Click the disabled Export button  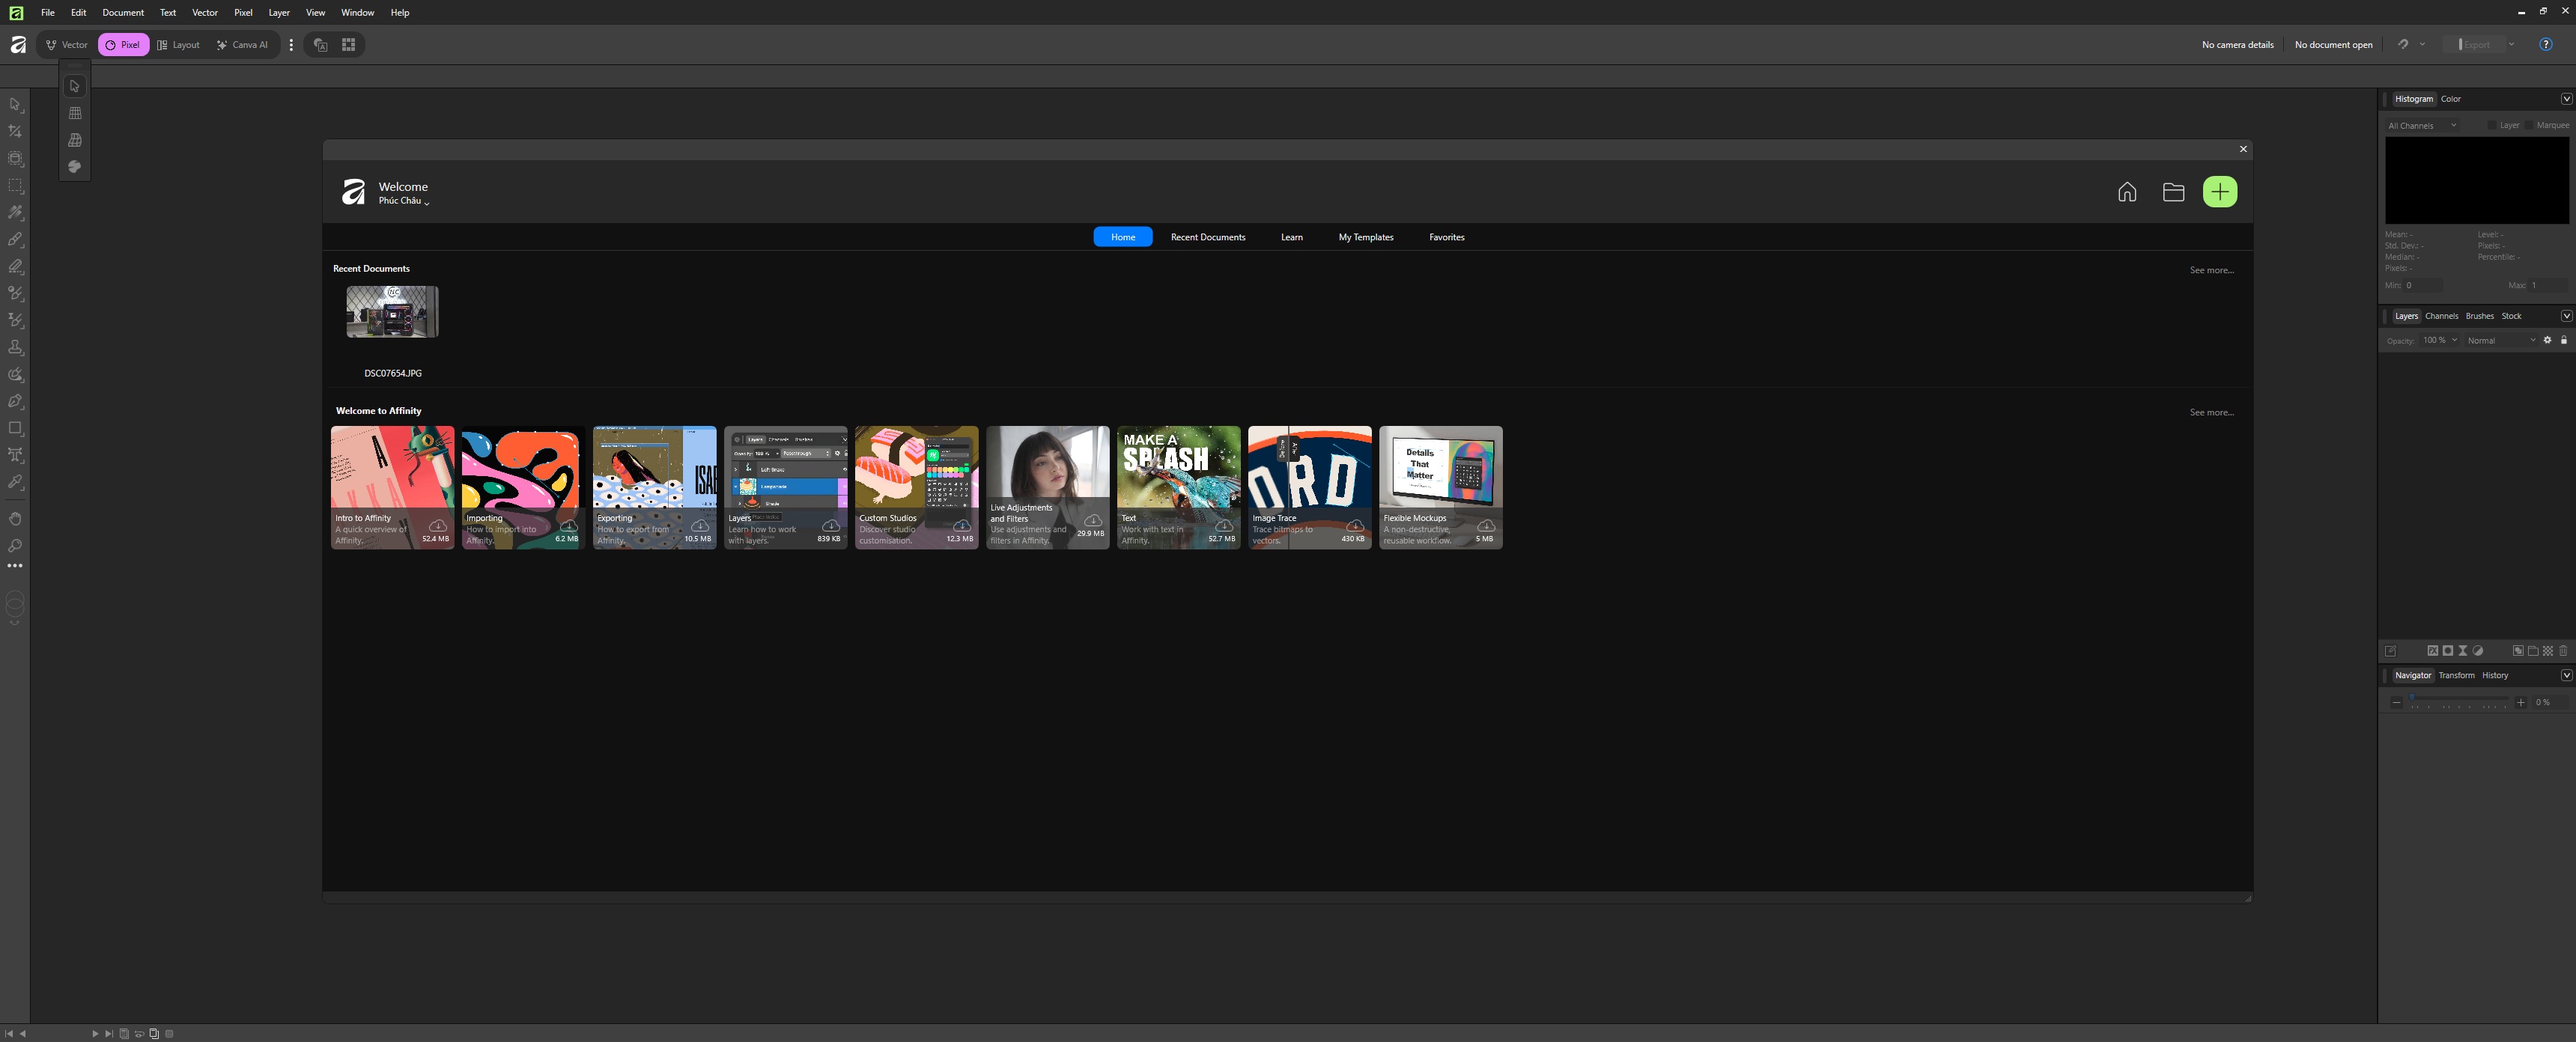[x=2476, y=44]
